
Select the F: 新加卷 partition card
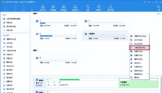coord(105,36)
